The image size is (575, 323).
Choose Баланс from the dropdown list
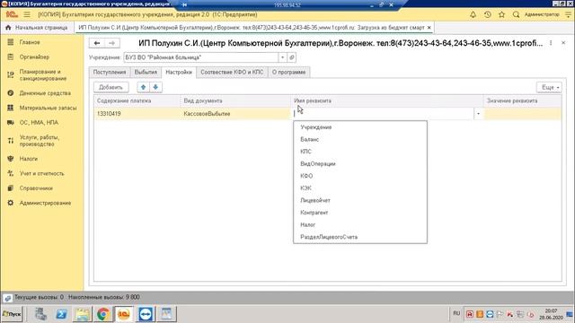(x=360, y=140)
